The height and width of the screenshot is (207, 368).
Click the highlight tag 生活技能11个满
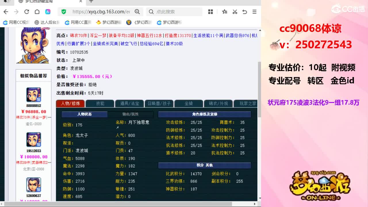208,36
